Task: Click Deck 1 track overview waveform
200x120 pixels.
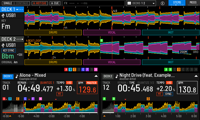Action: [50, 106]
